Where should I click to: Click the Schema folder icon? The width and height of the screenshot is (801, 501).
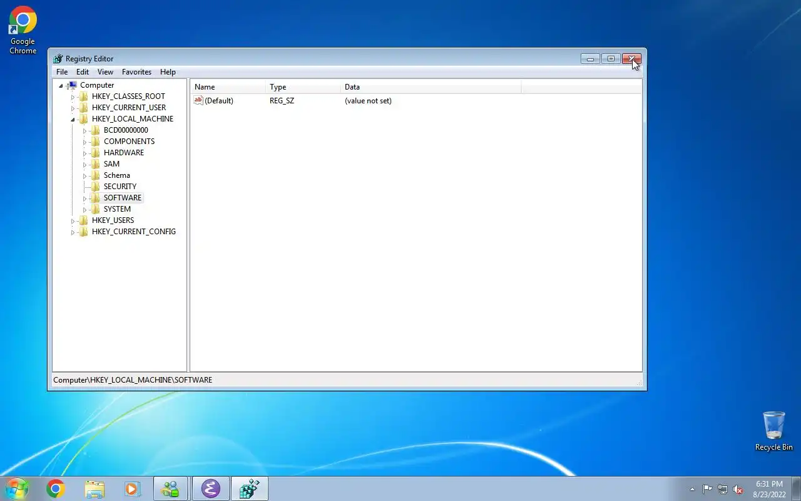[x=95, y=175]
